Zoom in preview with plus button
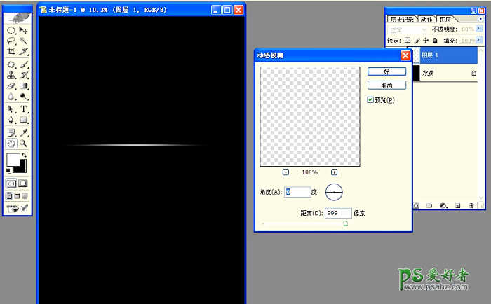Viewport: 491px width, 304px height. [334, 172]
